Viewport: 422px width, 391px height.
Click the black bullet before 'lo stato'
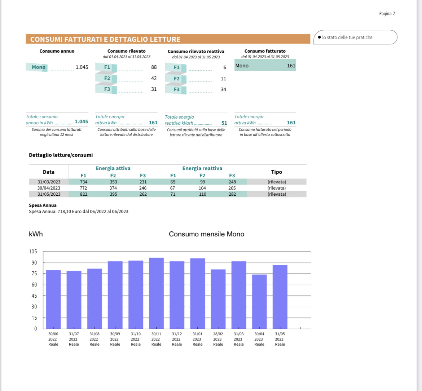click(x=319, y=37)
